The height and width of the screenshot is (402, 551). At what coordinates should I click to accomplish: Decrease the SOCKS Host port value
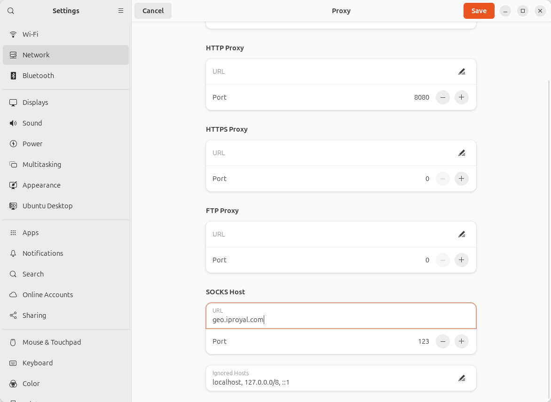pos(442,341)
